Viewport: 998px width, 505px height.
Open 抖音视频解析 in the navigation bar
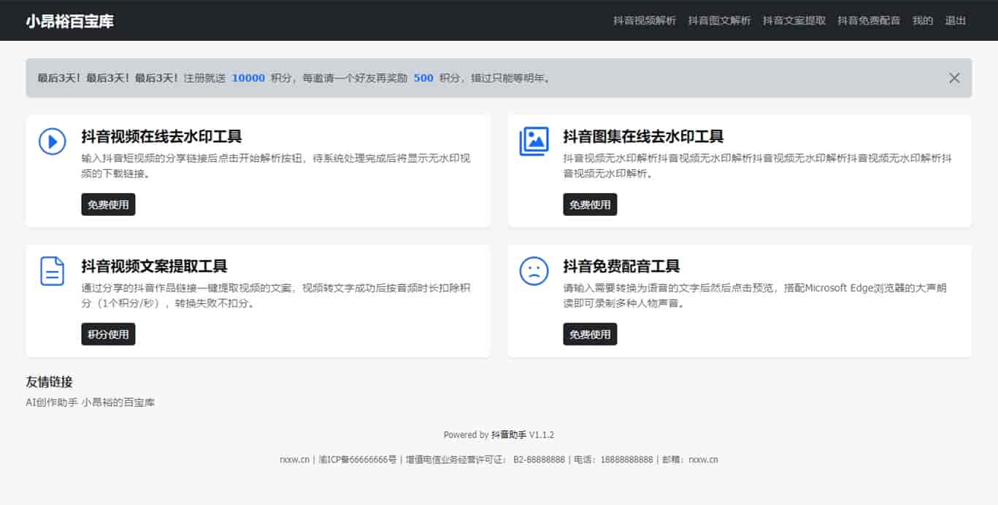645,20
